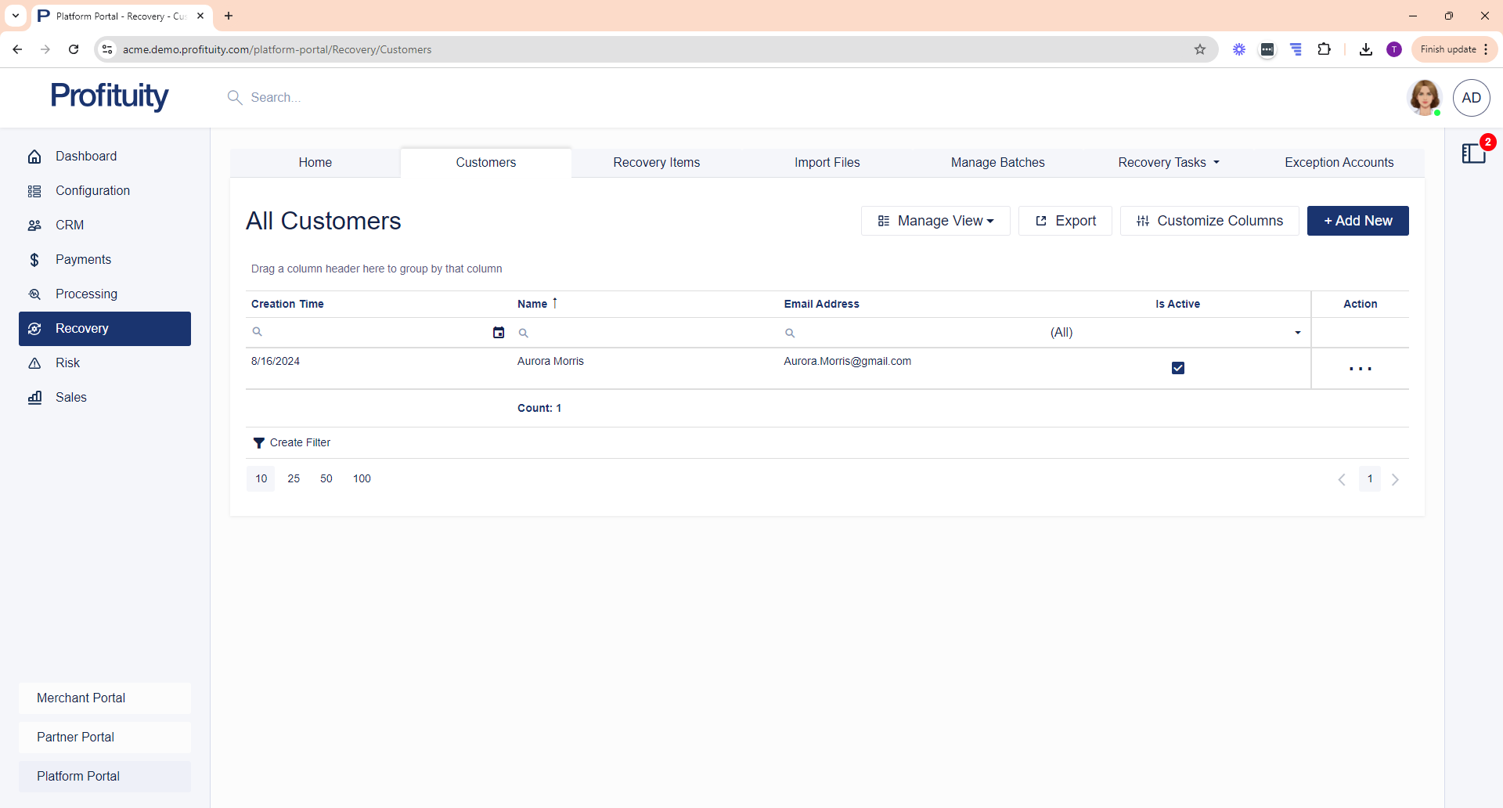The image size is (1503, 808).
Task: Click the Create Filter funnel icon
Action: point(258,443)
